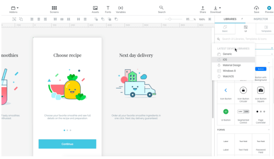This screenshot has width=274, height=159.
Task: Choose WatchOS from device libraries list
Action: tap(233, 76)
